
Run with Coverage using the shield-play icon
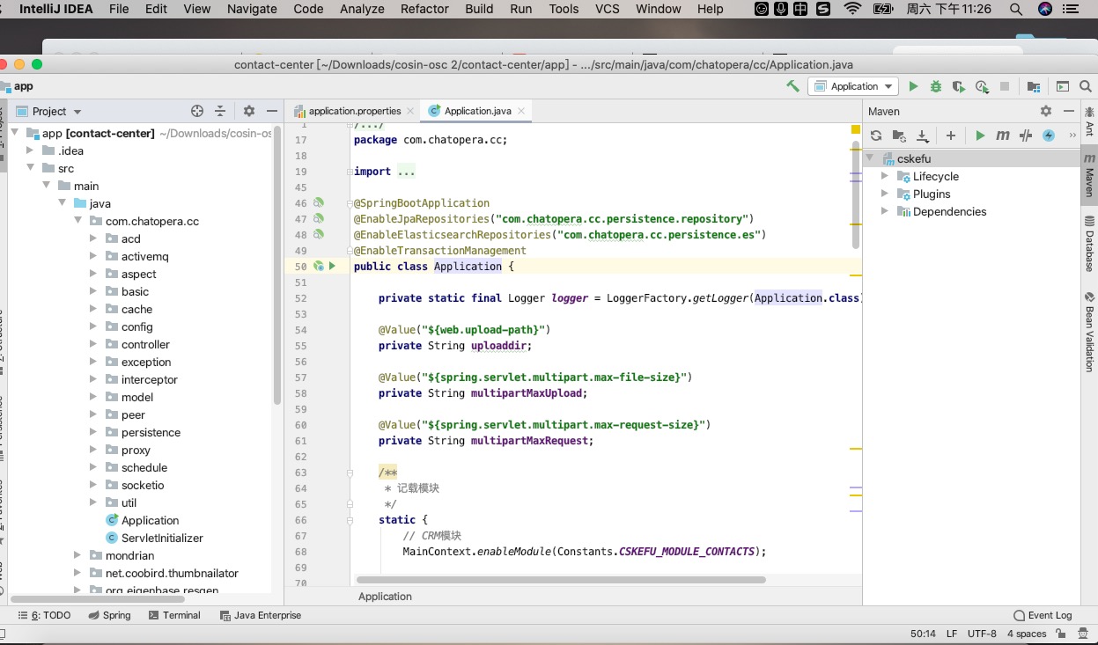click(957, 85)
